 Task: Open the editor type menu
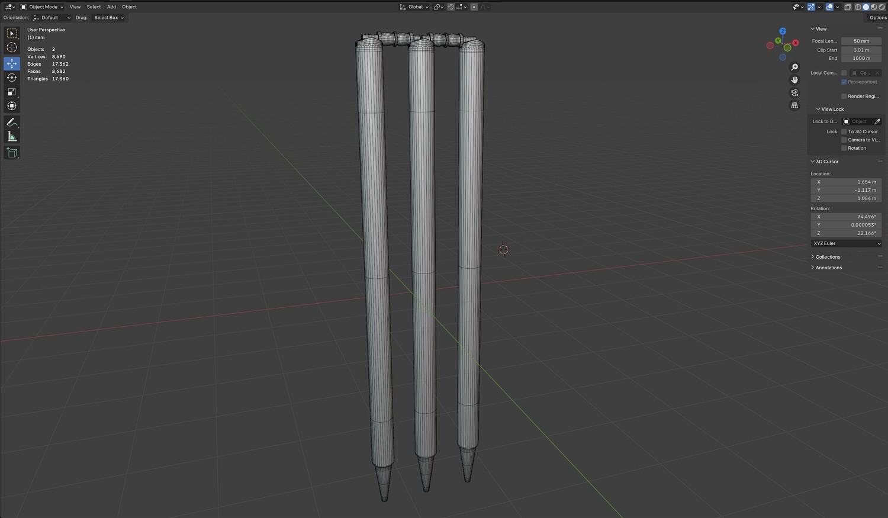(x=9, y=7)
